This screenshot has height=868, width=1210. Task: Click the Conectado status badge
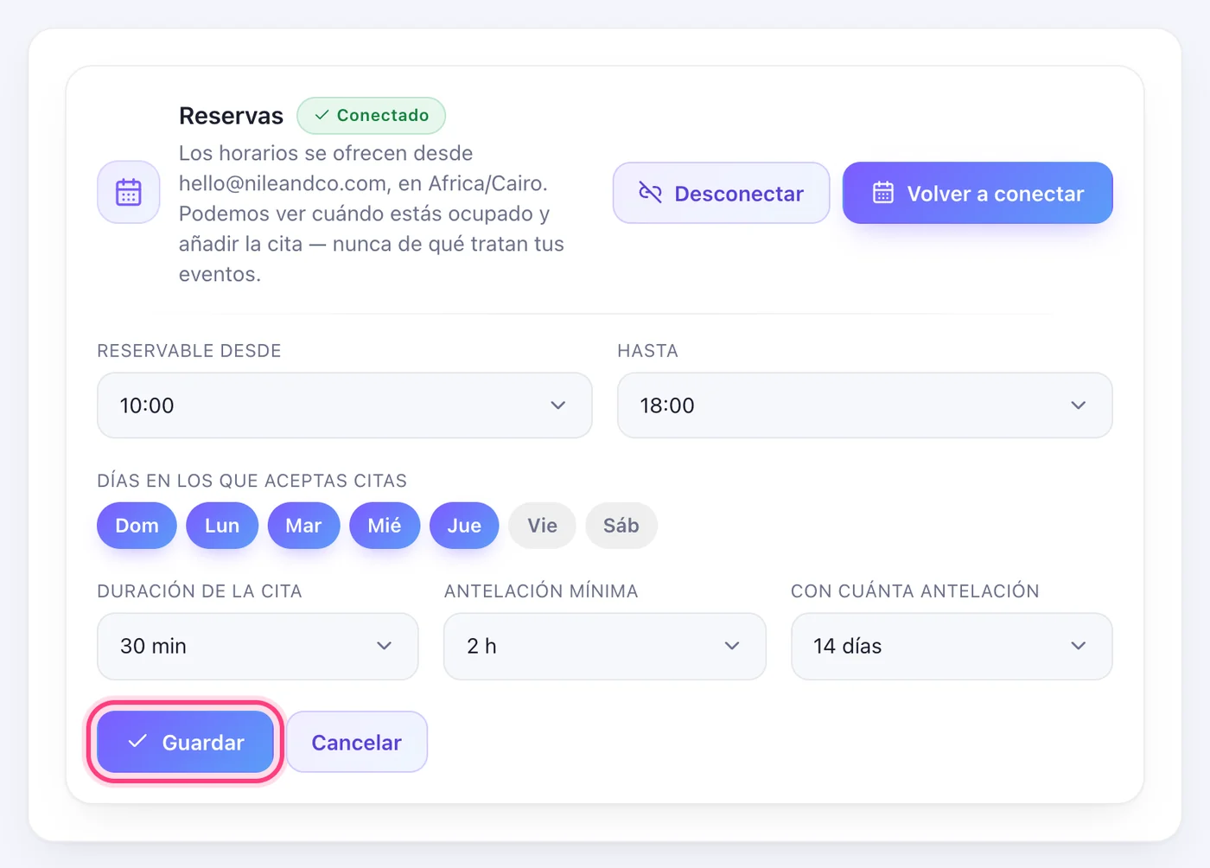[x=371, y=116]
